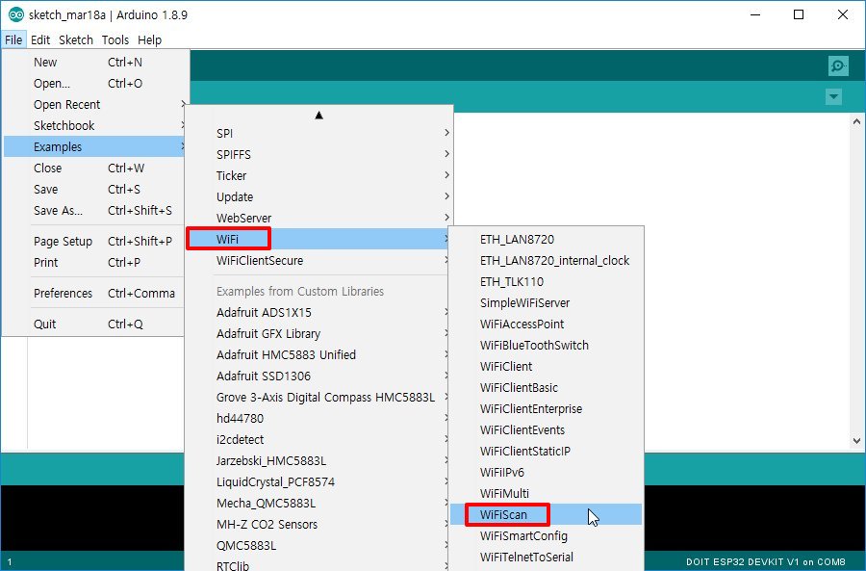Viewport: 866px width, 571px height.
Task: Expand the Ticker examples
Action: (x=318, y=175)
